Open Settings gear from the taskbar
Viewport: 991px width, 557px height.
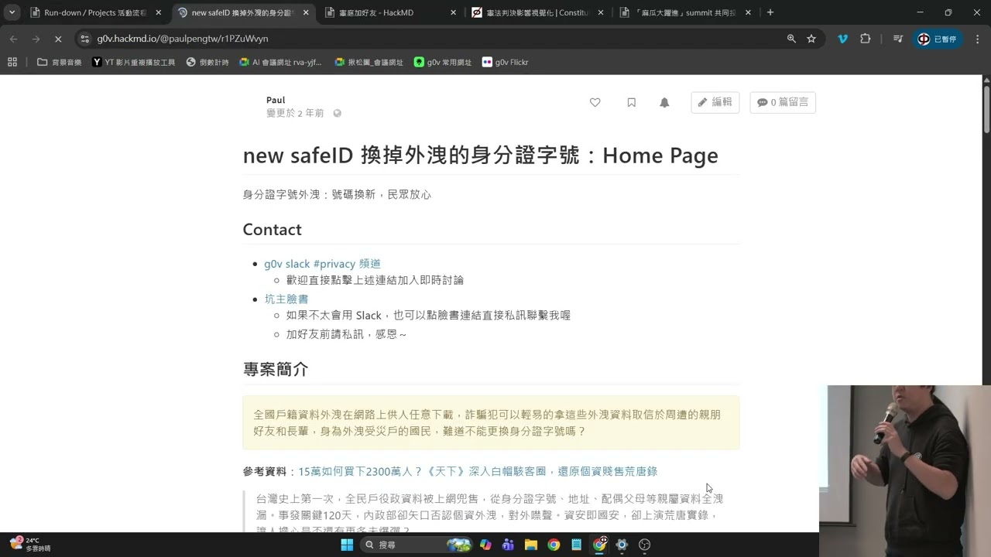[x=621, y=545]
